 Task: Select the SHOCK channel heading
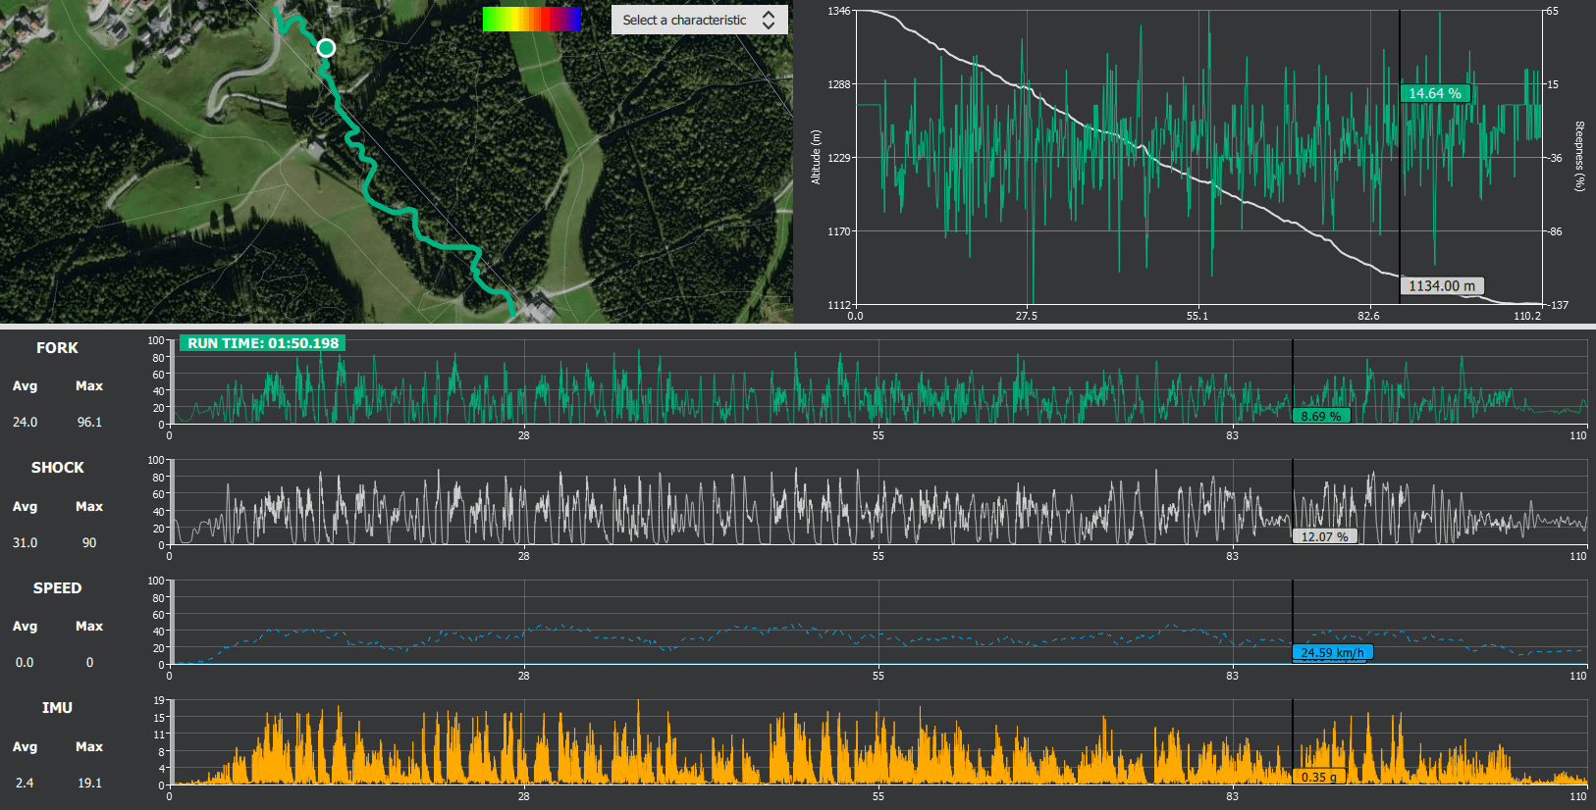(x=57, y=468)
